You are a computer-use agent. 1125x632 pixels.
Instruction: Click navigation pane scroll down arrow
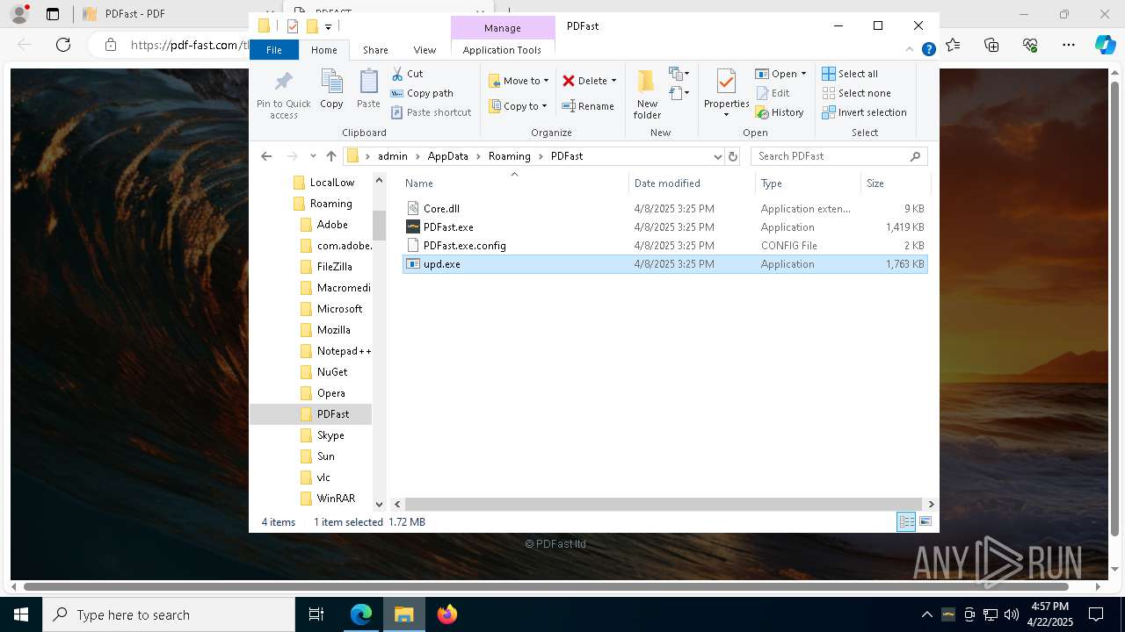[x=380, y=504]
